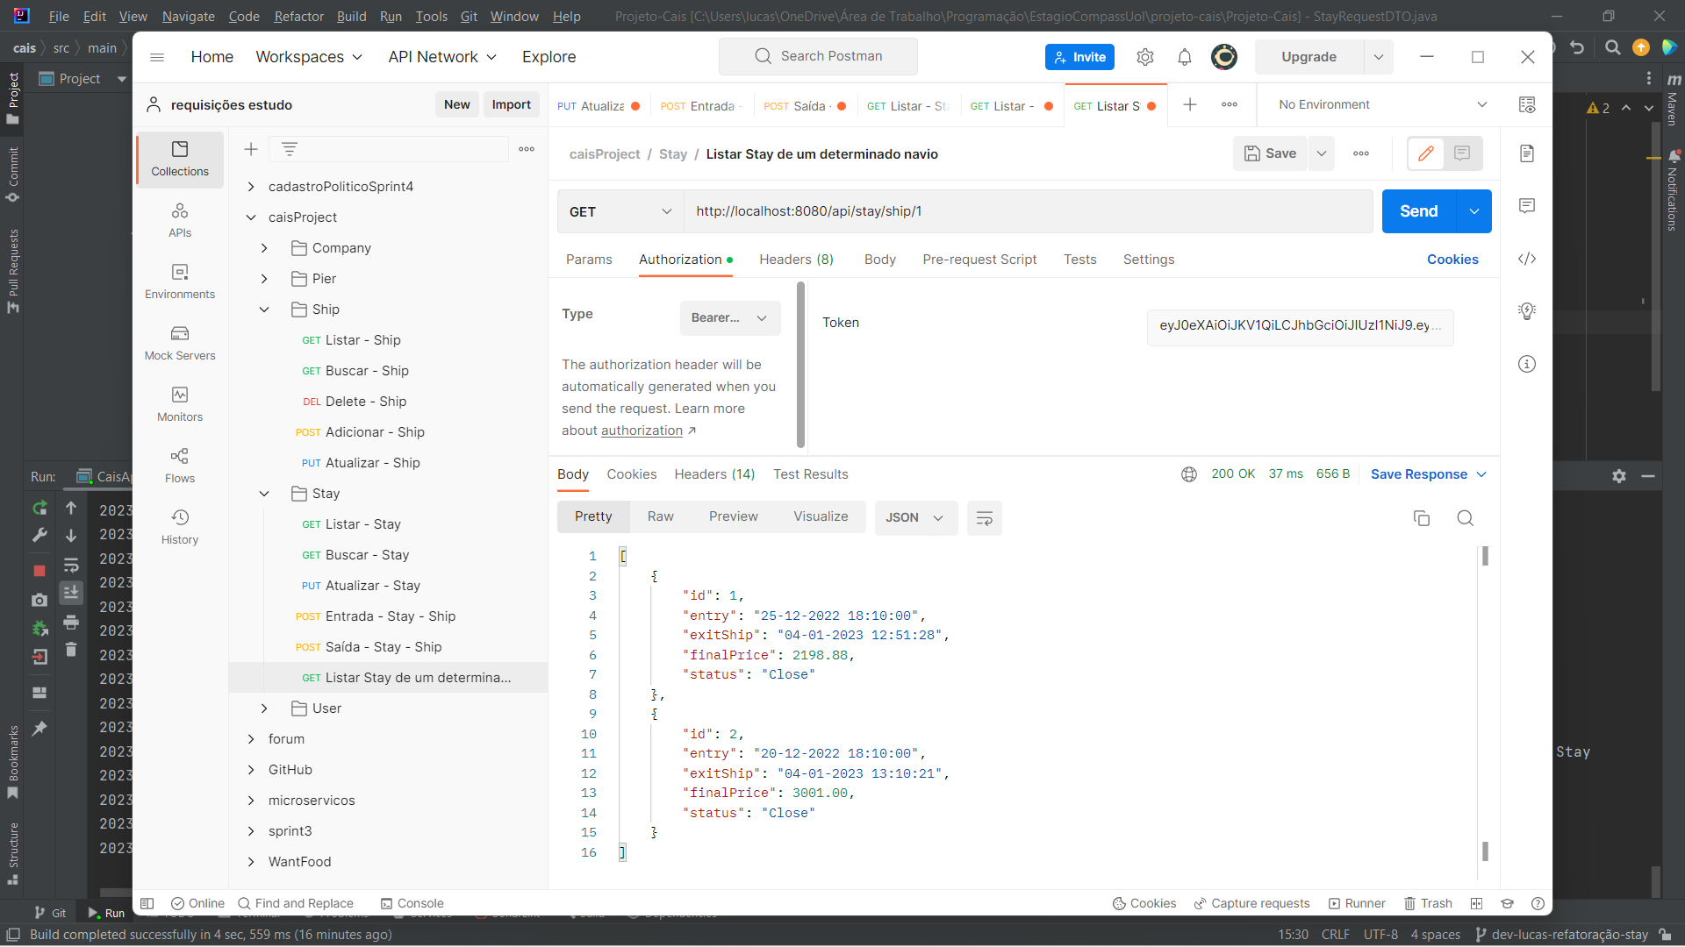Viewport: 1685px width, 947px height.
Task: Open the Mock Servers panel
Action: point(179,343)
